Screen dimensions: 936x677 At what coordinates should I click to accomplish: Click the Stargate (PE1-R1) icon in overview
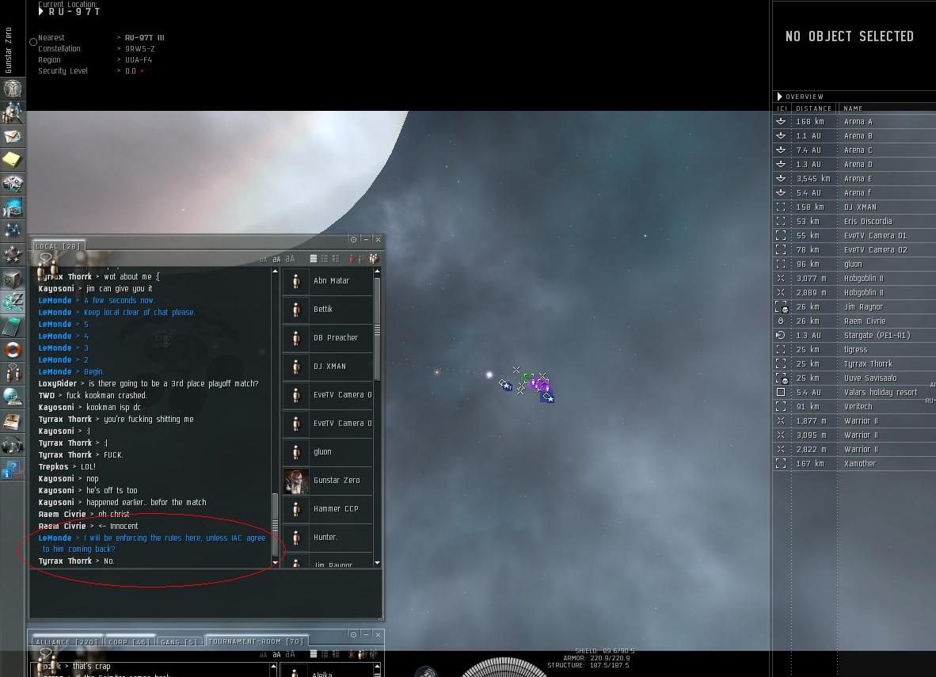point(780,336)
